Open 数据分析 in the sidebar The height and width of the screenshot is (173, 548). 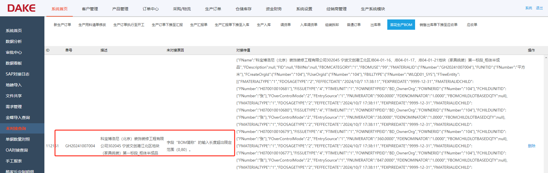pyautogui.click(x=14, y=41)
